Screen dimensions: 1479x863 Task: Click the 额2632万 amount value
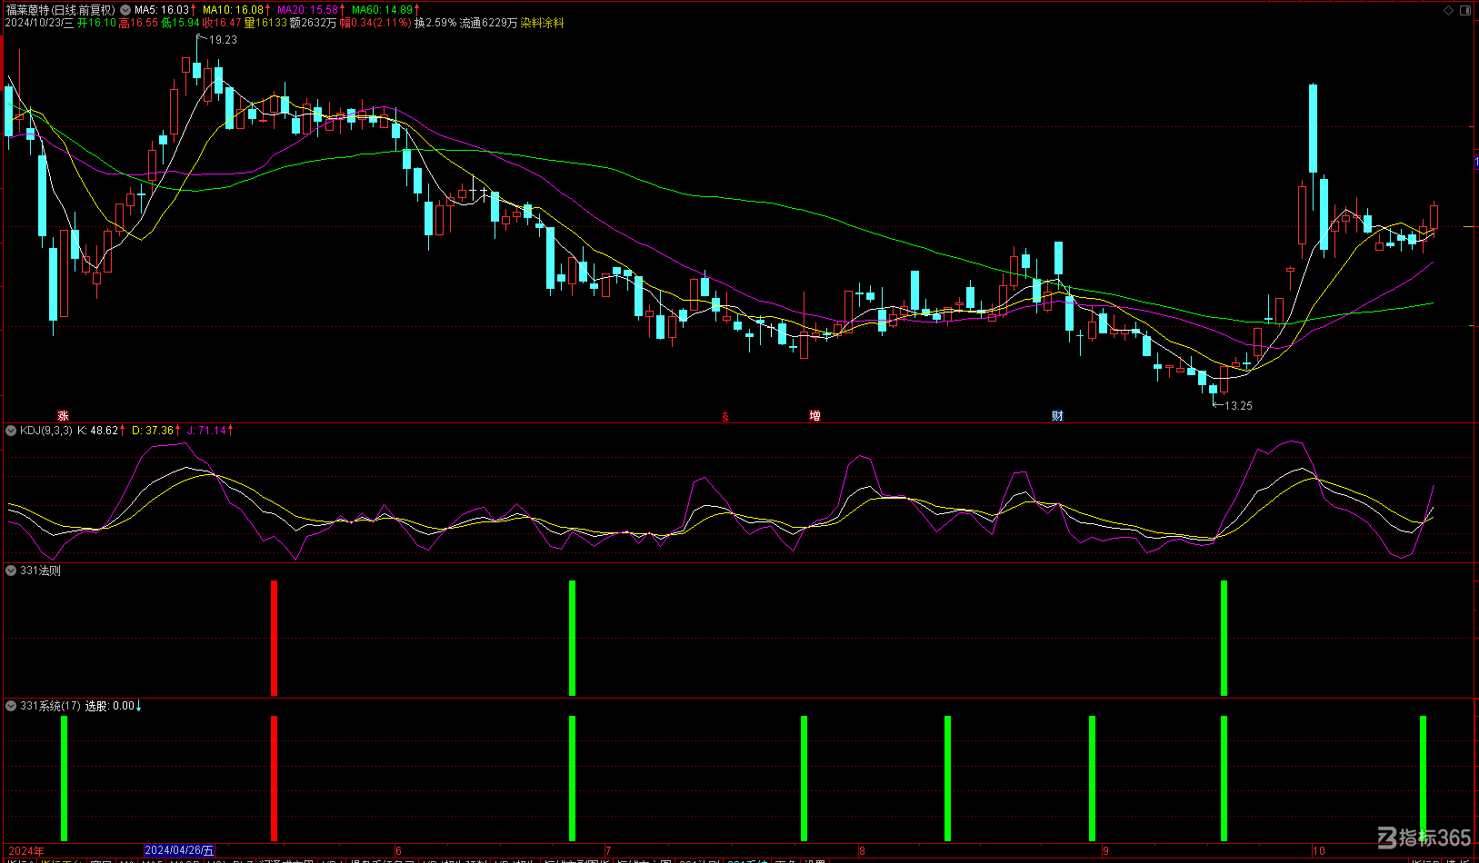pos(314,23)
